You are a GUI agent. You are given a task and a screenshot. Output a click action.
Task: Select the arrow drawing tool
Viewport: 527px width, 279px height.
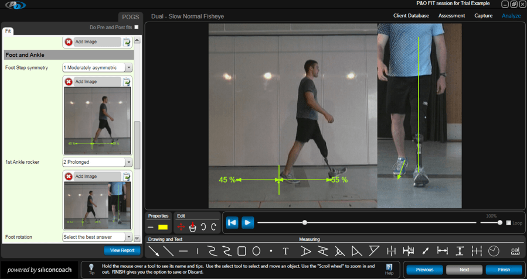[154, 251]
